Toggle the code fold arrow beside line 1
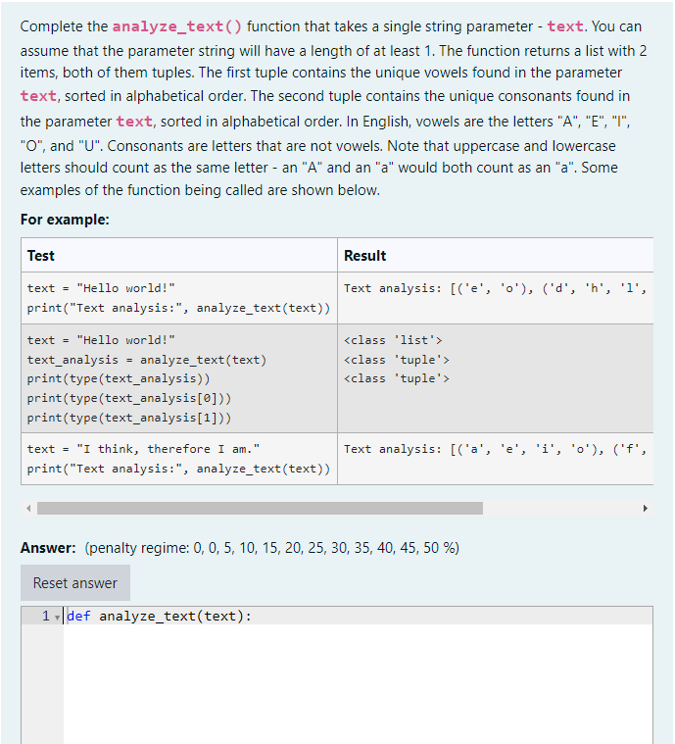The width and height of the screenshot is (675, 744). point(57,618)
